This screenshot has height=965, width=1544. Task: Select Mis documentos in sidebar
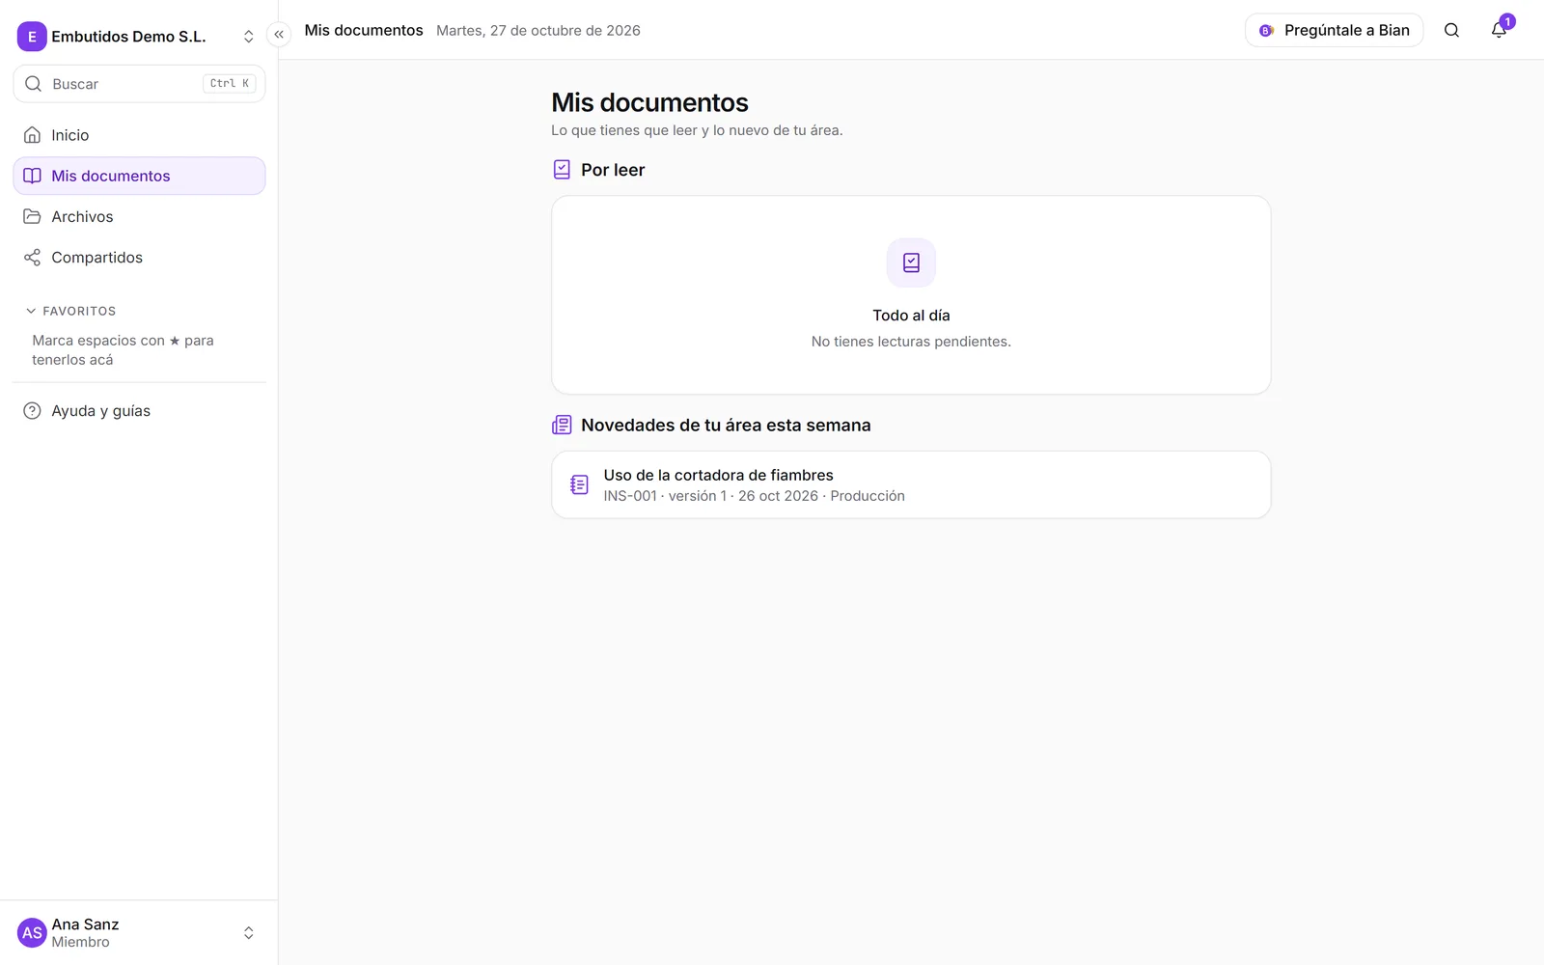point(139,176)
